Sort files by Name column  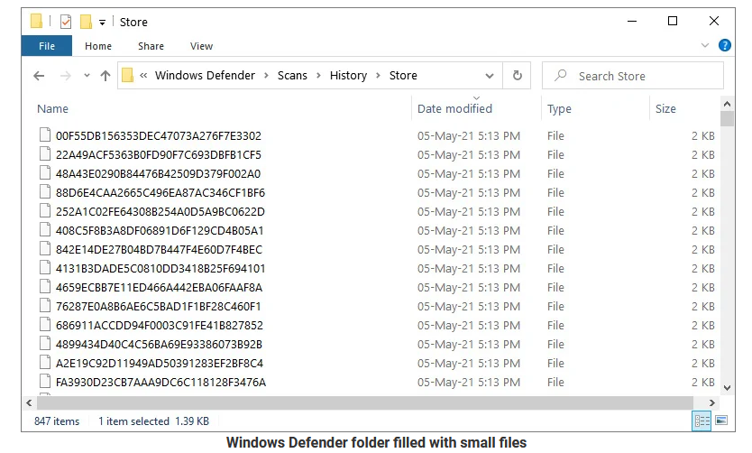coord(53,109)
